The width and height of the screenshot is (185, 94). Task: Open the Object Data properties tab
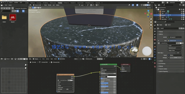pyautogui.click(x=155, y=60)
